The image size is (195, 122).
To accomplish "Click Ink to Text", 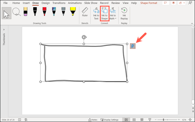I will [x=96, y=14].
